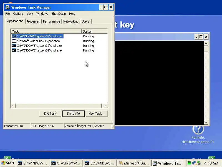Image resolution: width=222 pixels, height=167 pixels.
Task: Open the Start button
Action: pos(8,163)
